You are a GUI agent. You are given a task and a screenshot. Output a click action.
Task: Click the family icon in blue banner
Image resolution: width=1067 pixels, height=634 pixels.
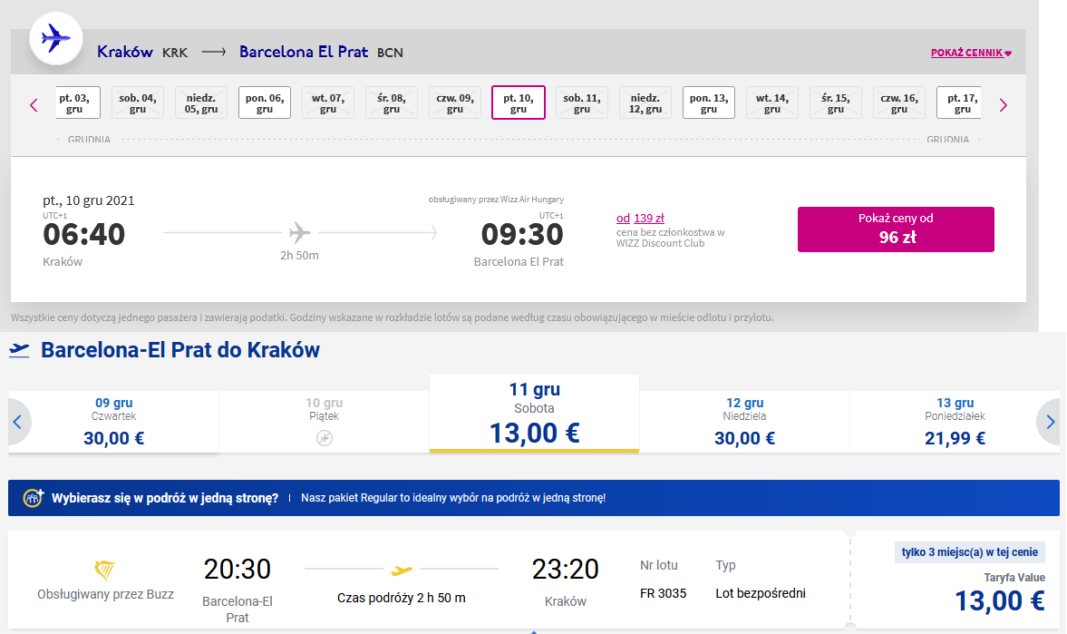33,498
